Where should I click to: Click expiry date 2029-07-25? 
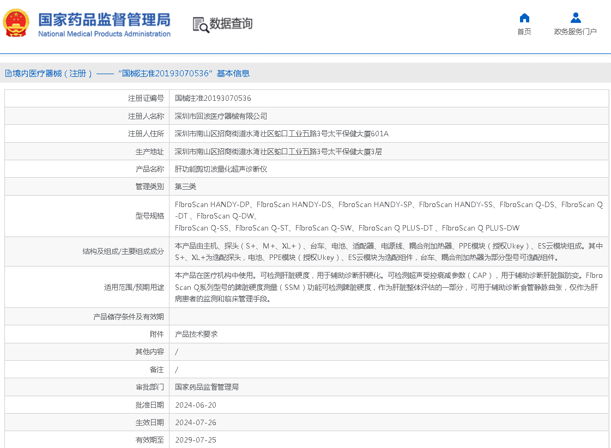196,440
